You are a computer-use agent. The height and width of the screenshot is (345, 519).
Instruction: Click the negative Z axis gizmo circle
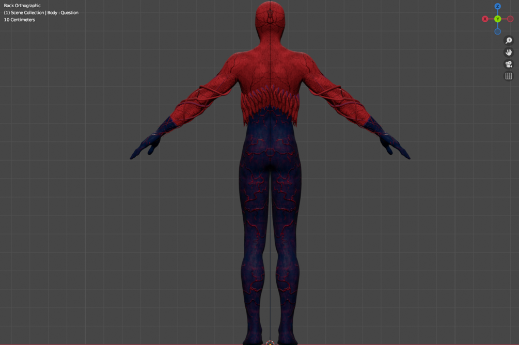pyautogui.click(x=497, y=31)
